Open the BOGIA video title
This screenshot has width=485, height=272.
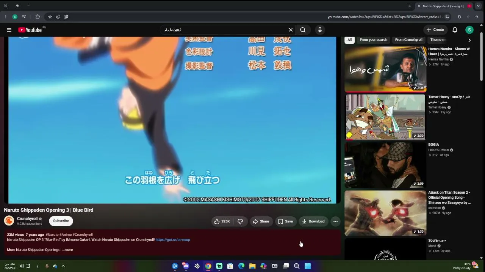(x=433, y=145)
